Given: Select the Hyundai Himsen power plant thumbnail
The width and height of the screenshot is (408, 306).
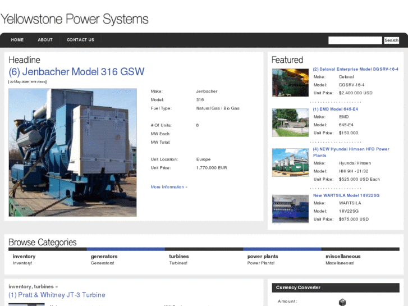Looking at the screenshot, I should (x=290, y=163).
